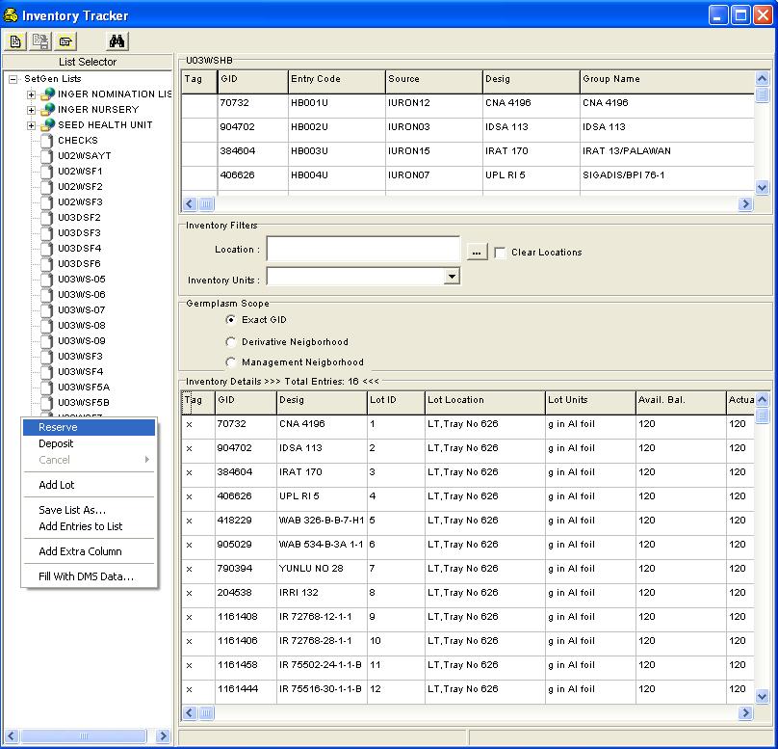Toggle tag mark for IRRI 132 row

pyautogui.click(x=189, y=593)
